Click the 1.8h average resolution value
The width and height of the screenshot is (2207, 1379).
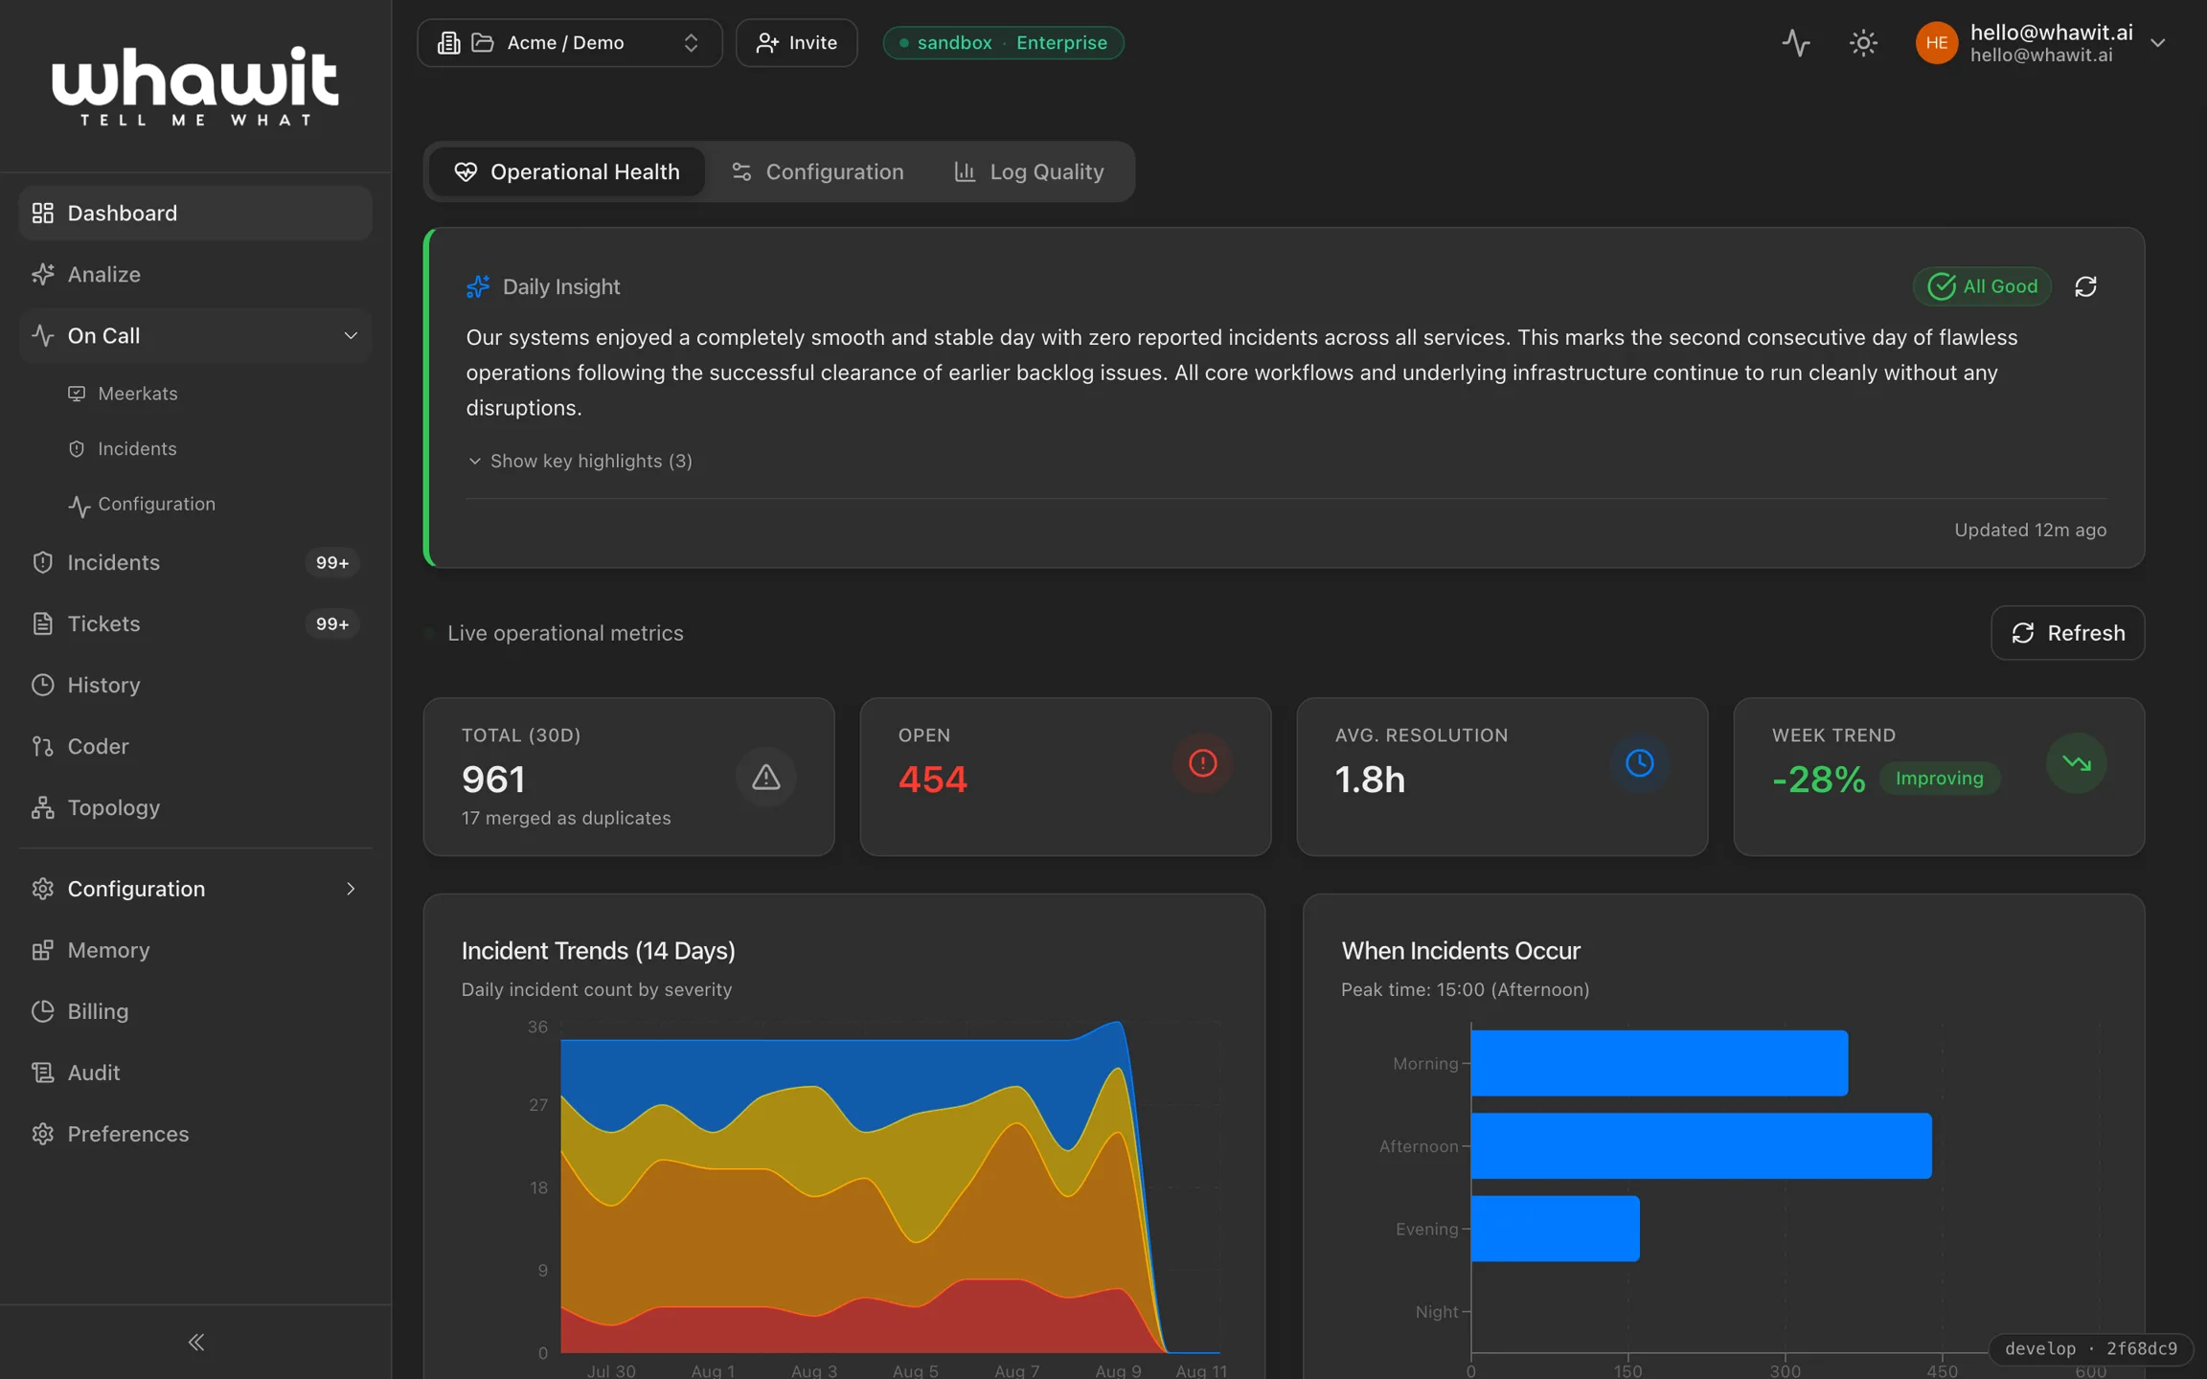coord(1370,780)
